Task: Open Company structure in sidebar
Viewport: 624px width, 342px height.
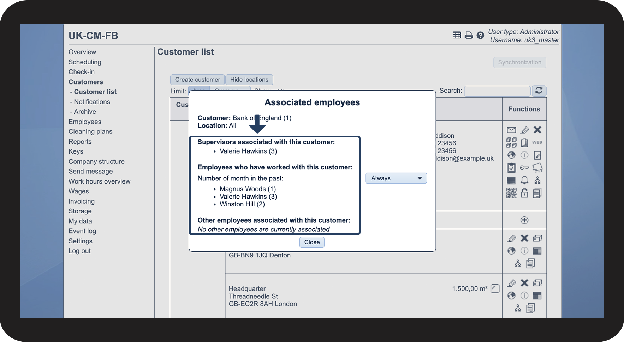Action: tap(96, 162)
